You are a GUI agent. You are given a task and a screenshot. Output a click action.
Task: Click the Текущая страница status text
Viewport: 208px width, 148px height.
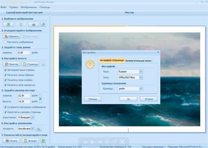(154, 147)
